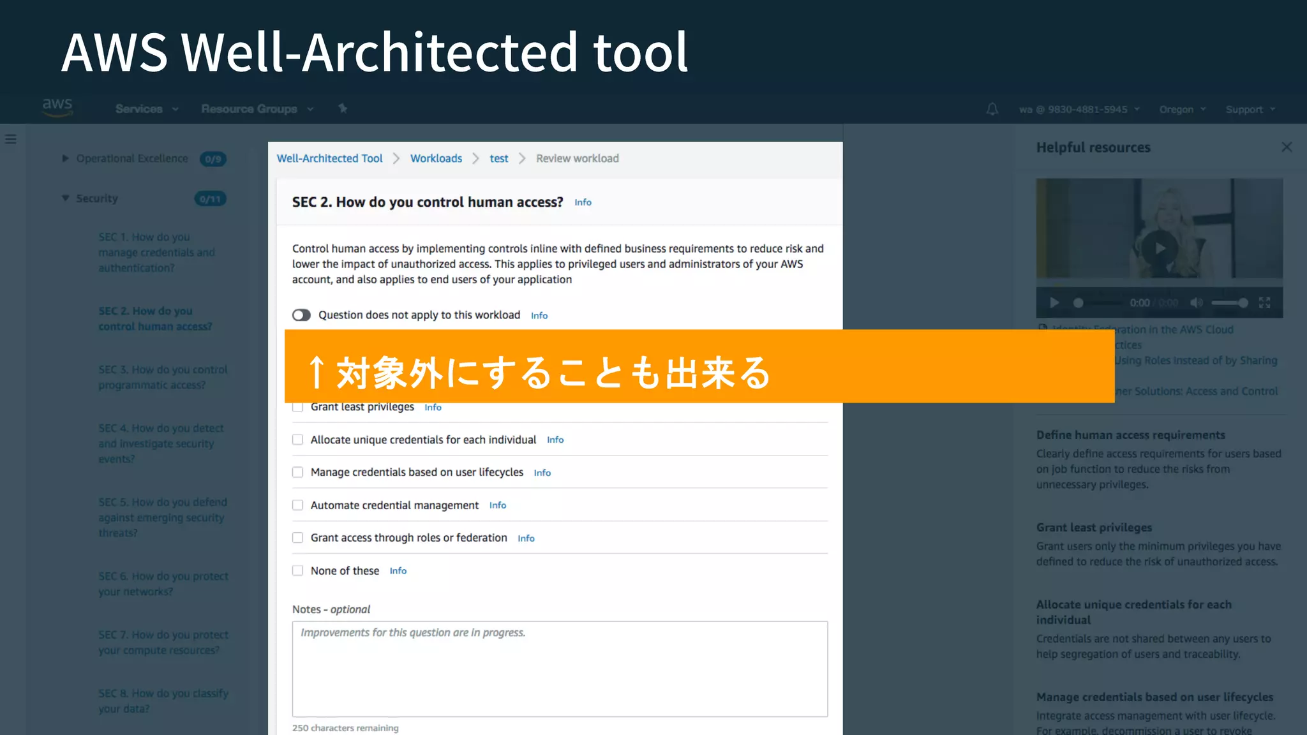The image size is (1307, 735).
Task: Toggle the hamburger side navigation menu
Action: pos(11,139)
